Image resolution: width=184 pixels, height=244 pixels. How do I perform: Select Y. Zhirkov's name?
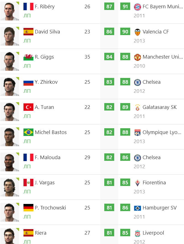[46, 82]
